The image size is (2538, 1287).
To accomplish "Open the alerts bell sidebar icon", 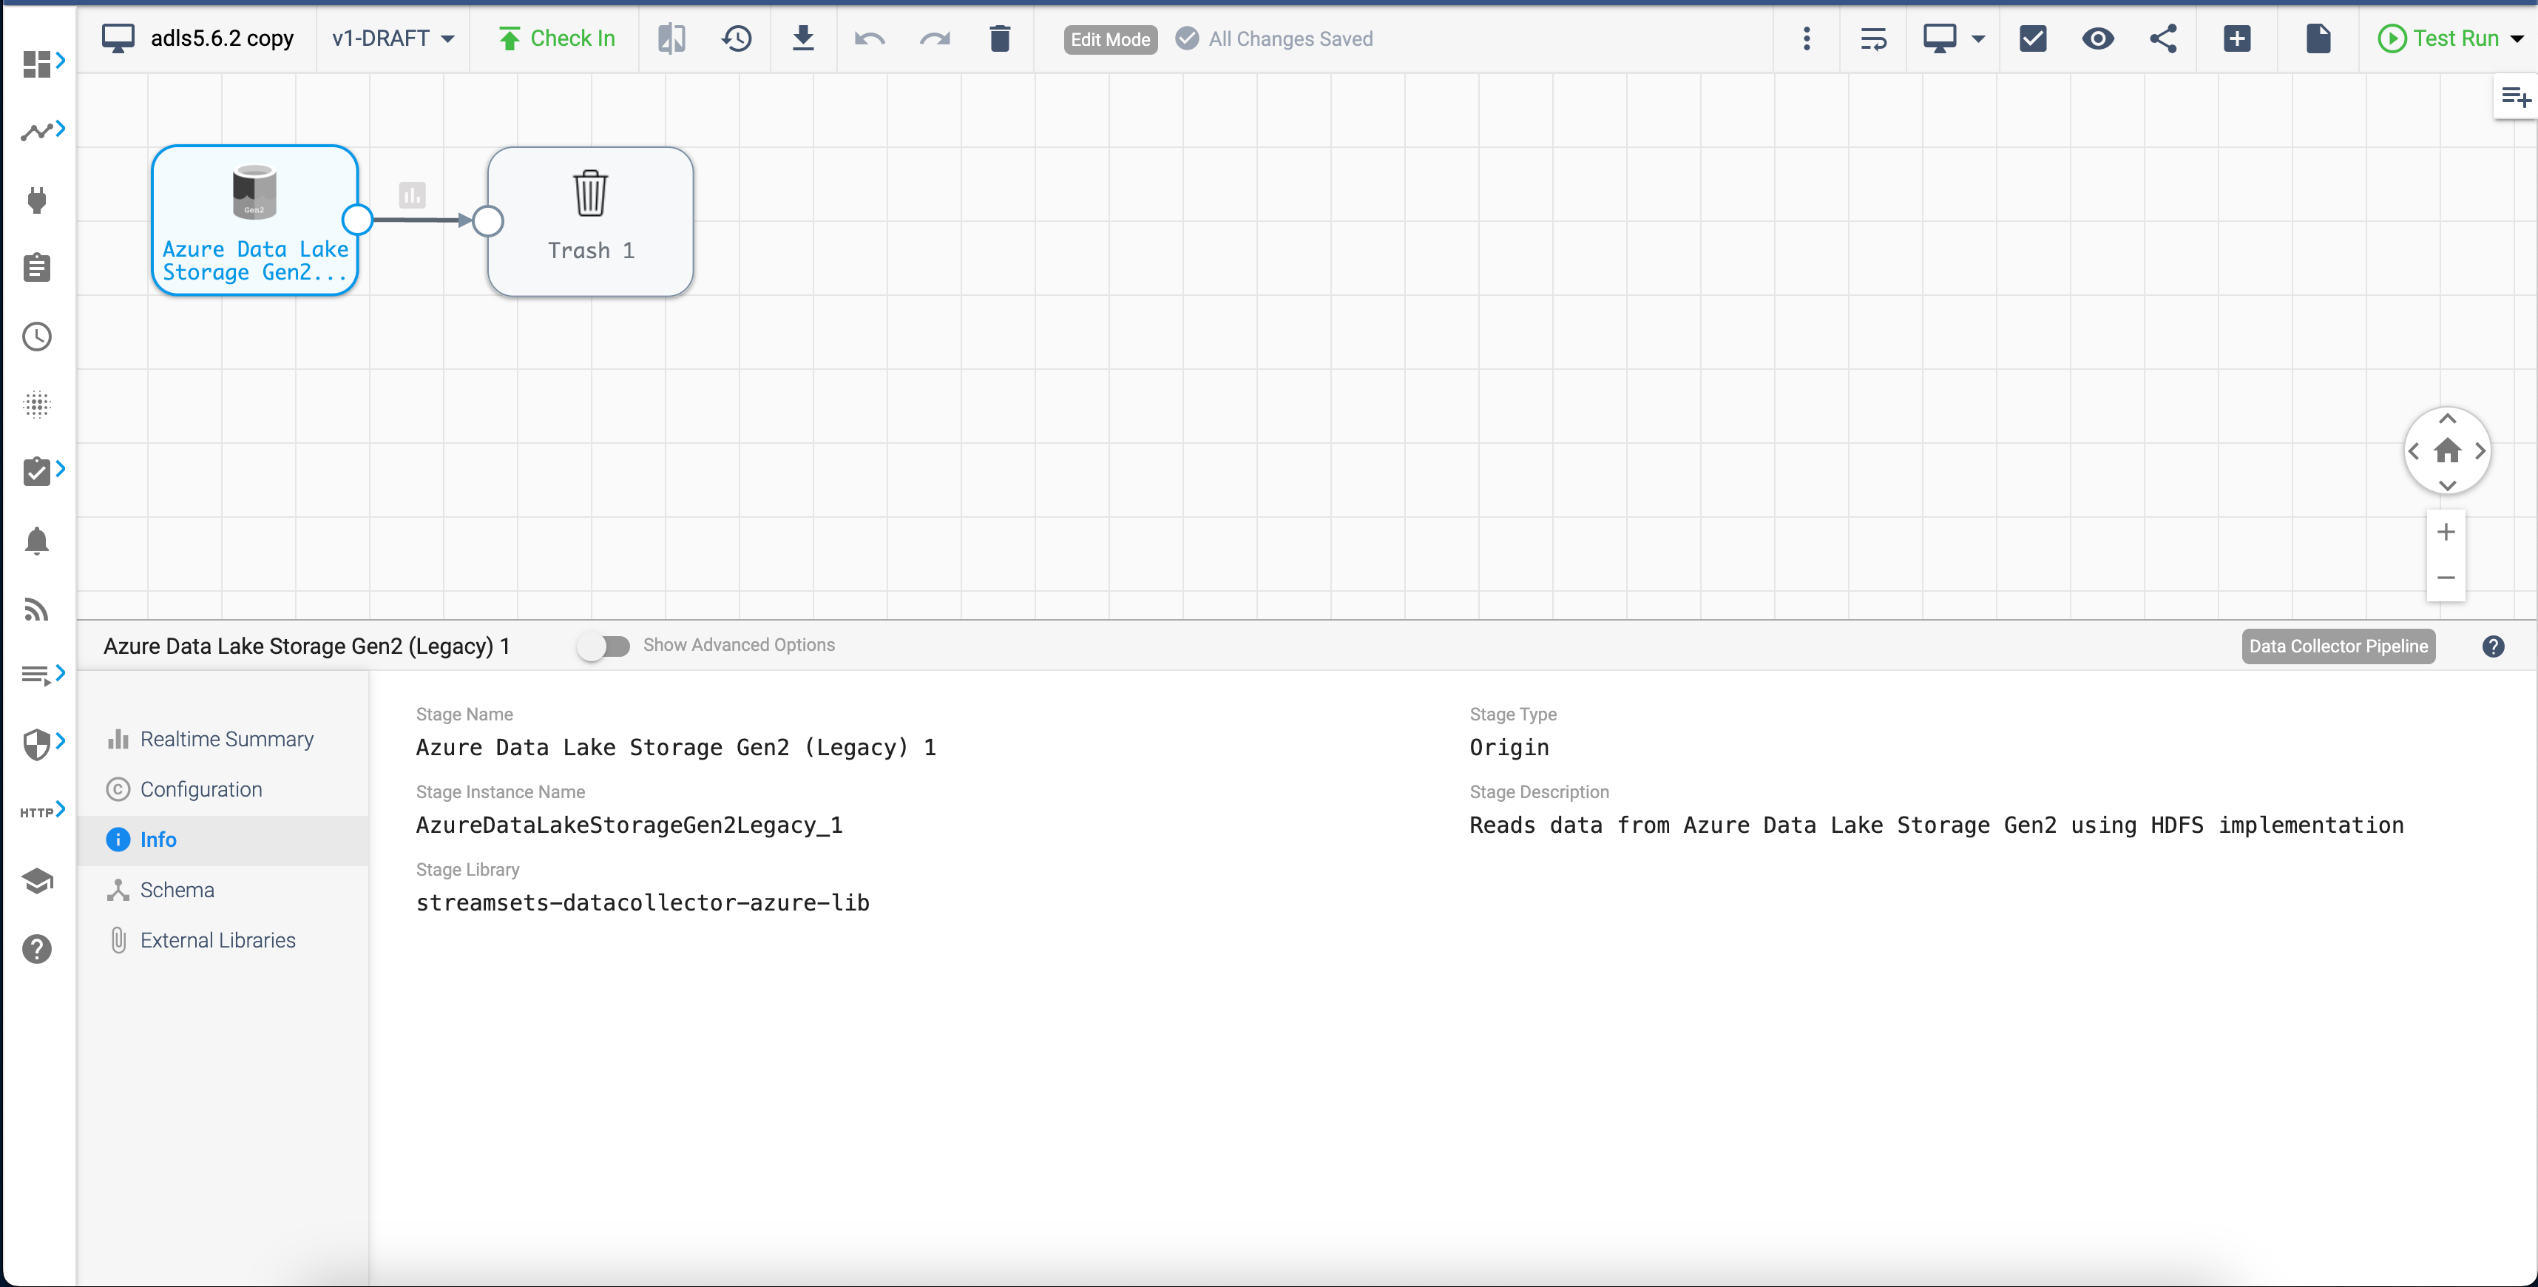I will point(38,540).
